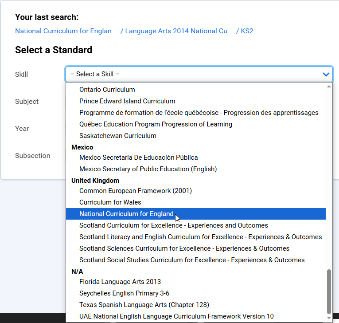
Task: Pick Québec Education Program Progression of Learning
Action: (196, 124)
